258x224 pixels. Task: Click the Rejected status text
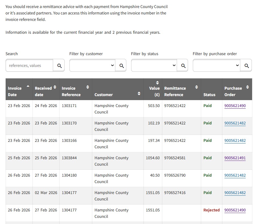pyautogui.click(x=211, y=210)
